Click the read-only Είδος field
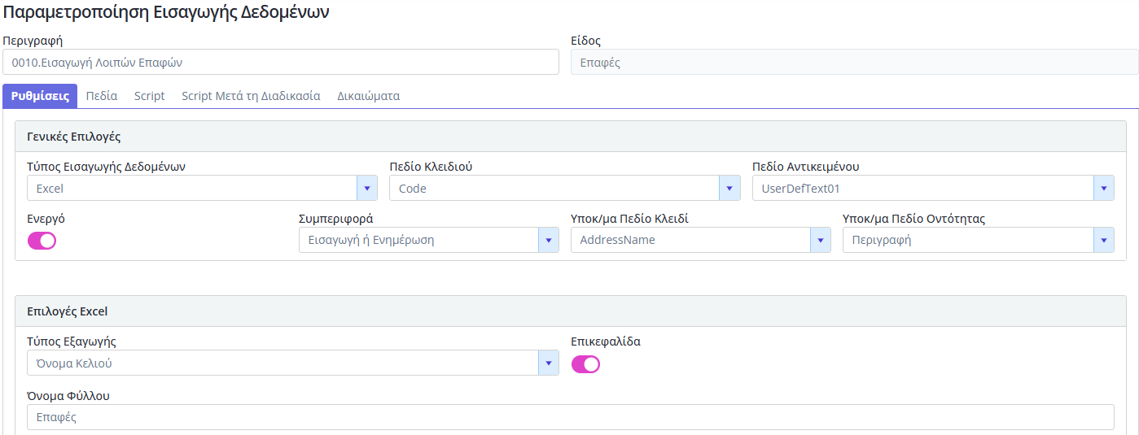The image size is (1139, 435). pos(854,63)
